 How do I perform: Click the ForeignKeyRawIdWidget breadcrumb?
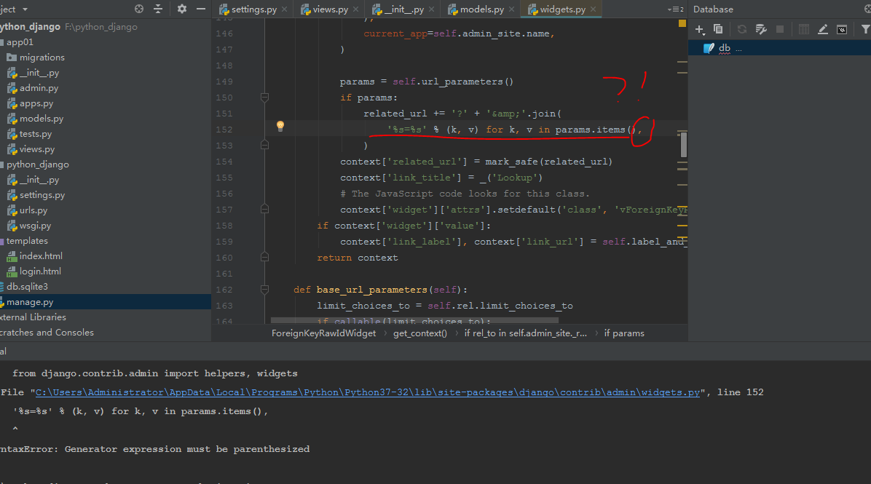click(x=323, y=333)
